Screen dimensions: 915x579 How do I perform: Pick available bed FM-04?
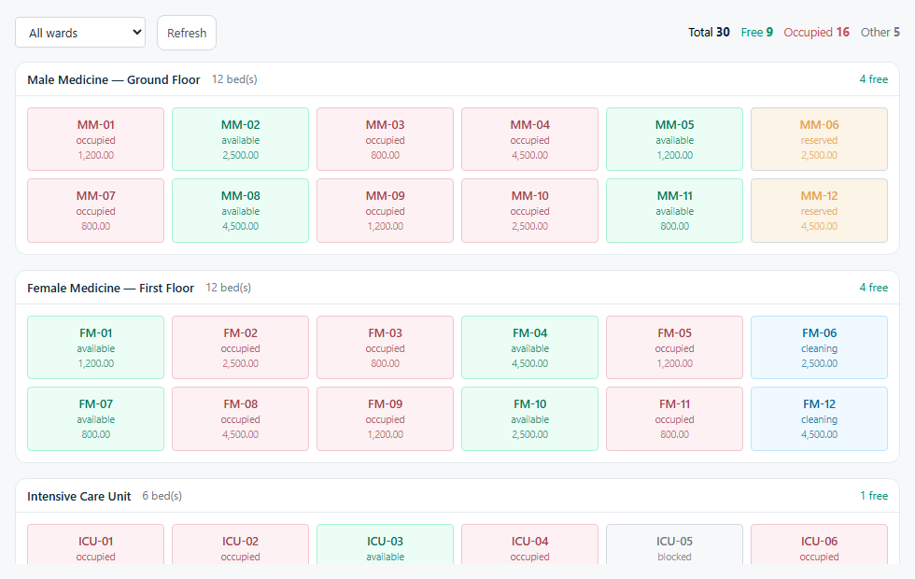tap(530, 347)
